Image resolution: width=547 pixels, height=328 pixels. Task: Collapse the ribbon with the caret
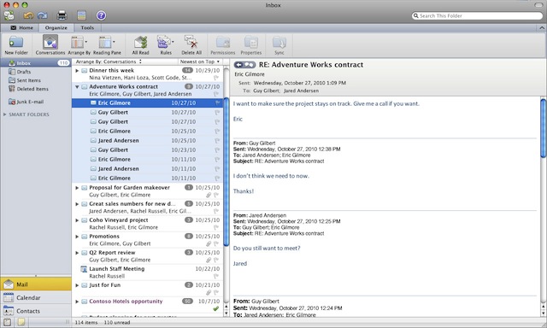point(541,28)
